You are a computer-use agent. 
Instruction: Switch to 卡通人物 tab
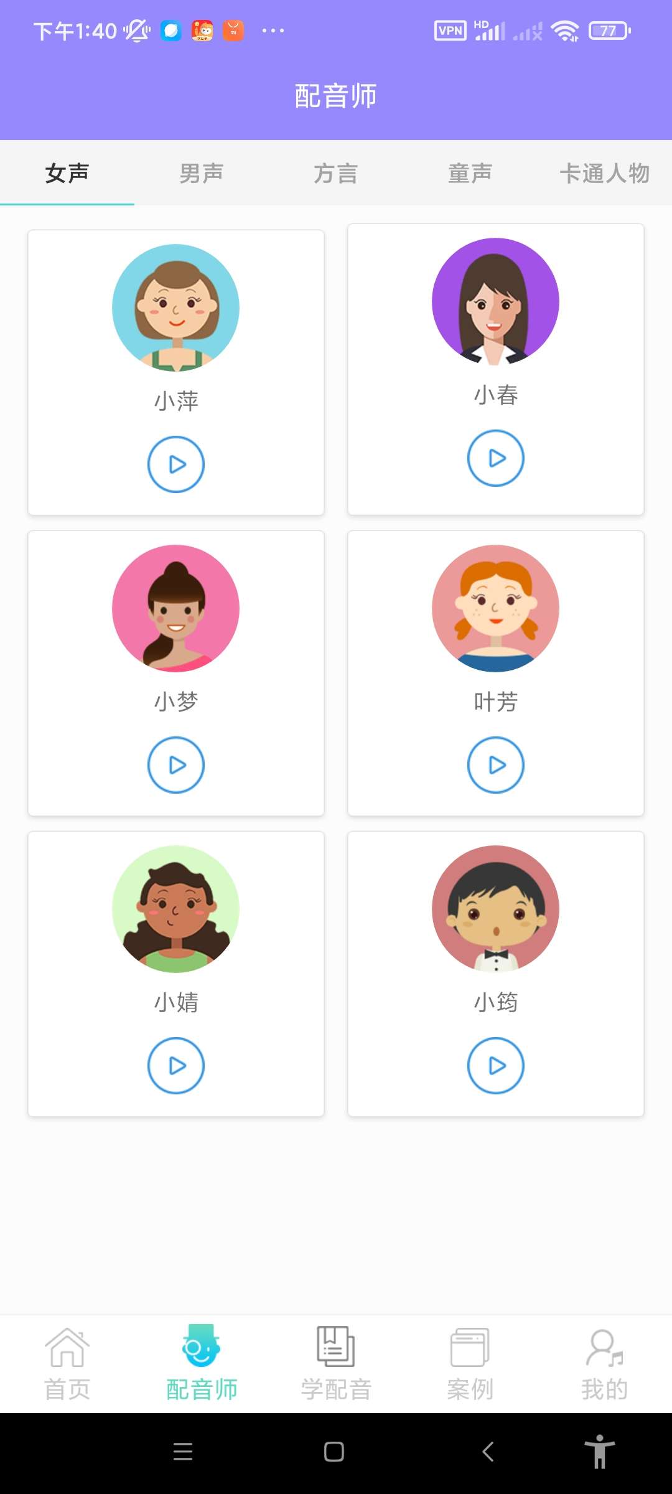(605, 173)
